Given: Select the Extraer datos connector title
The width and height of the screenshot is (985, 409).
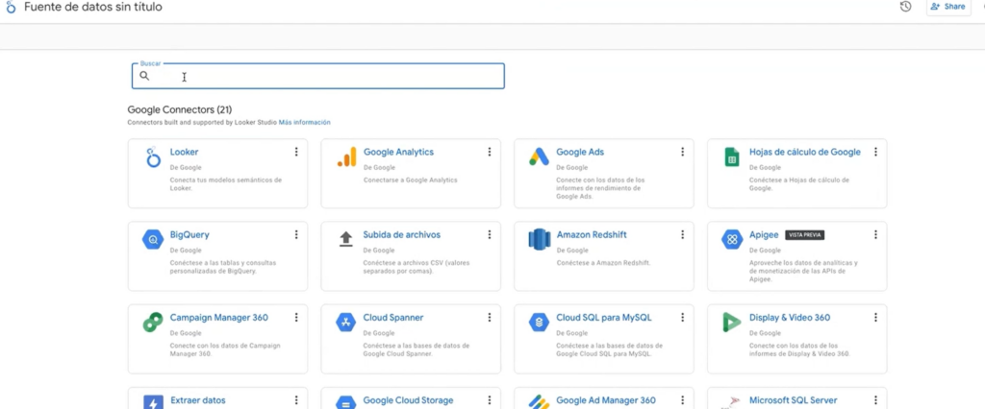Looking at the screenshot, I should [x=198, y=400].
